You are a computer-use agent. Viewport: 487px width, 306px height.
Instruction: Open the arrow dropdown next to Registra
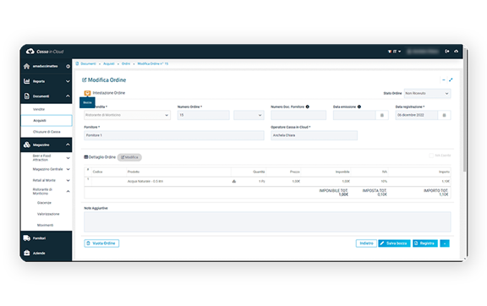coord(445,243)
